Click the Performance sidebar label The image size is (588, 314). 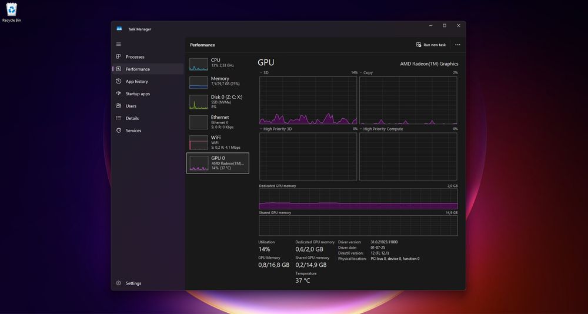tap(138, 69)
